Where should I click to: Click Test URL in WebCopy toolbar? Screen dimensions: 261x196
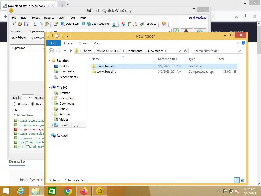pyautogui.click(x=148, y=24)
